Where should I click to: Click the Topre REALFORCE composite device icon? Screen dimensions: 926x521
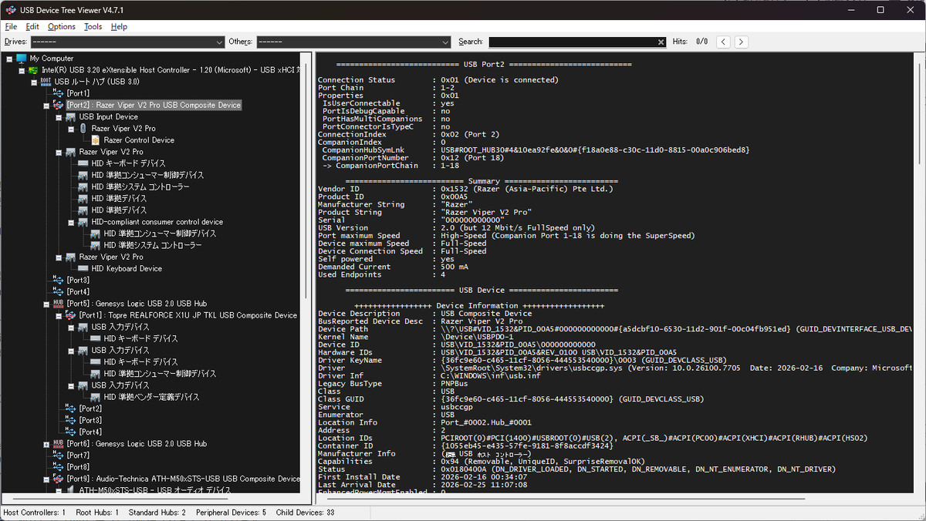70,315
